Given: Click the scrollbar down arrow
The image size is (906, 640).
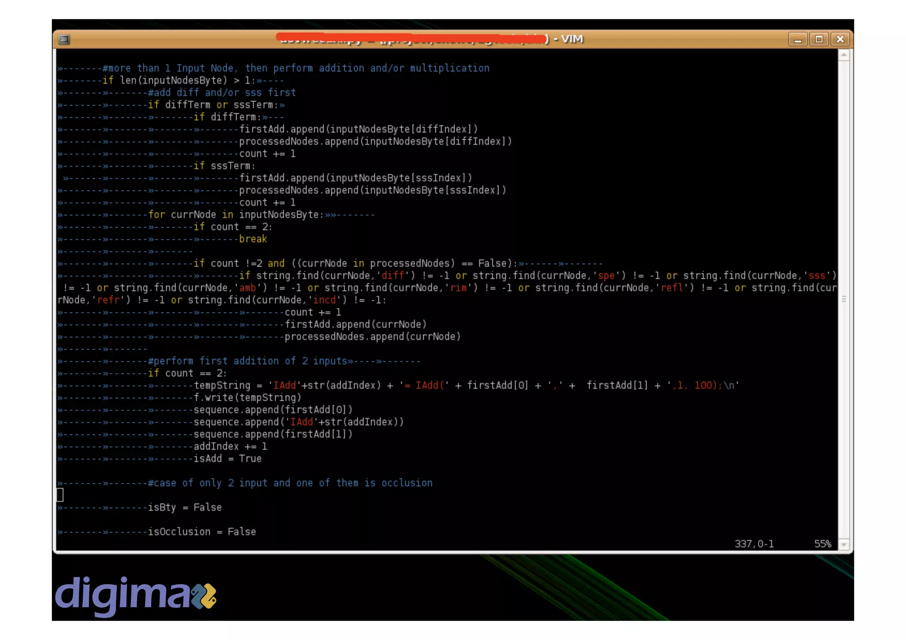Looking at the screenshot, I should pos(844,544).
